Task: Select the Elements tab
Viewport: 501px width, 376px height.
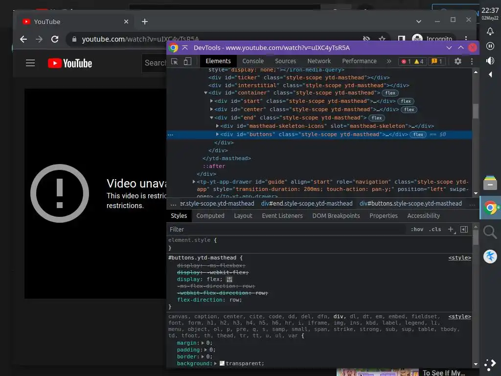Action: click(x=218, y=61)
